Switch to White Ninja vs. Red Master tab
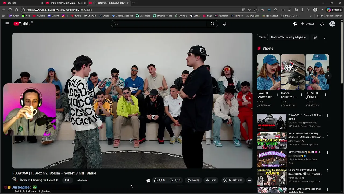 coord(66,3)
